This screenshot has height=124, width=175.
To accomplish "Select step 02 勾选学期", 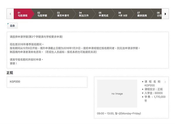I will [x=42, y=14].
